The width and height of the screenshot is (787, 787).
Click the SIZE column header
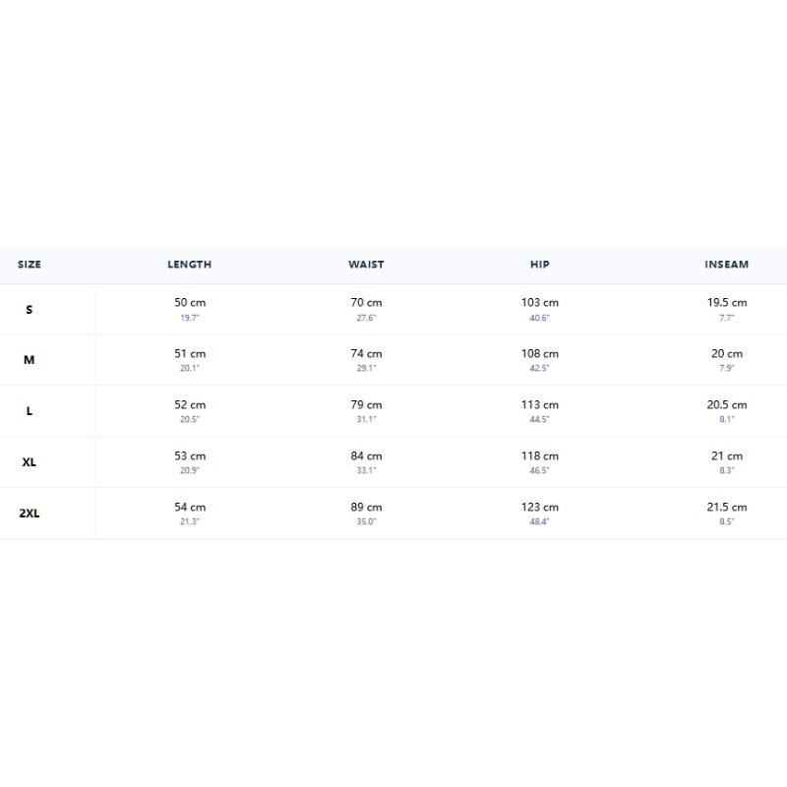[x=30, y=265]
